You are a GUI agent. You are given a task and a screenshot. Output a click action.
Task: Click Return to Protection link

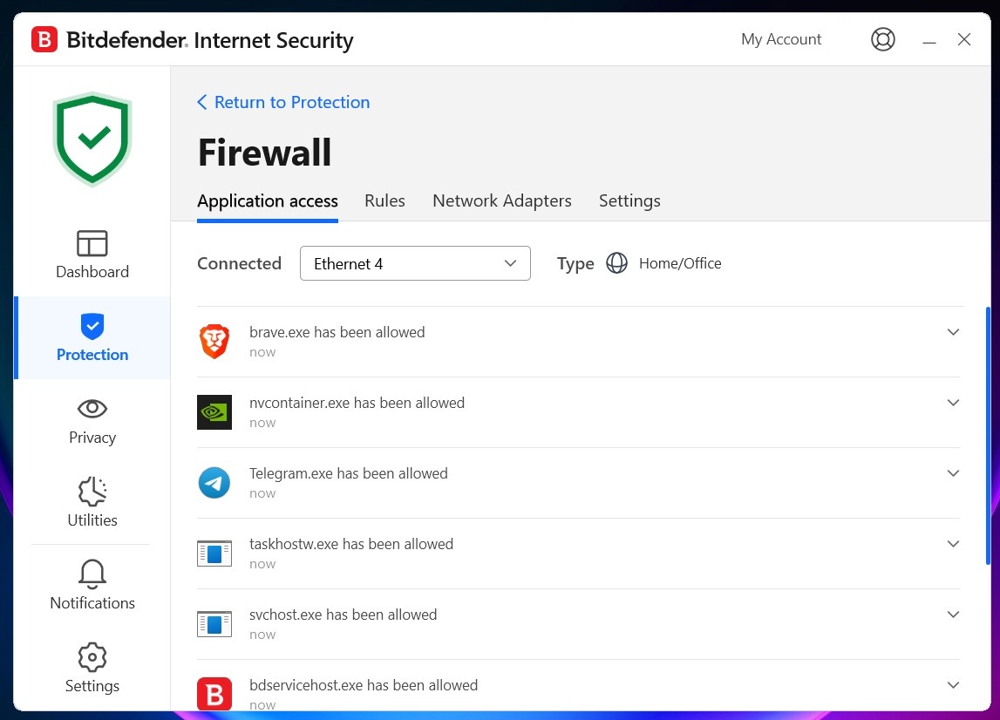pos(291,102)
